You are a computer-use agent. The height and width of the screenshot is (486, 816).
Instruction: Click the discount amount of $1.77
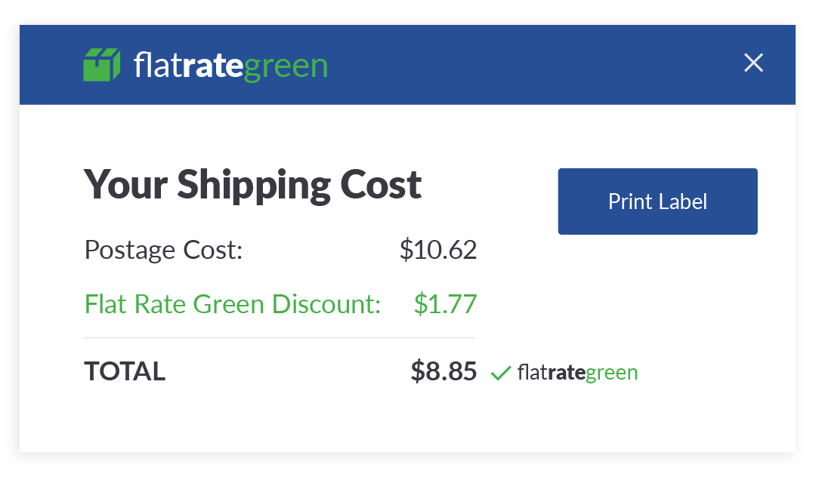pos(445,303)
